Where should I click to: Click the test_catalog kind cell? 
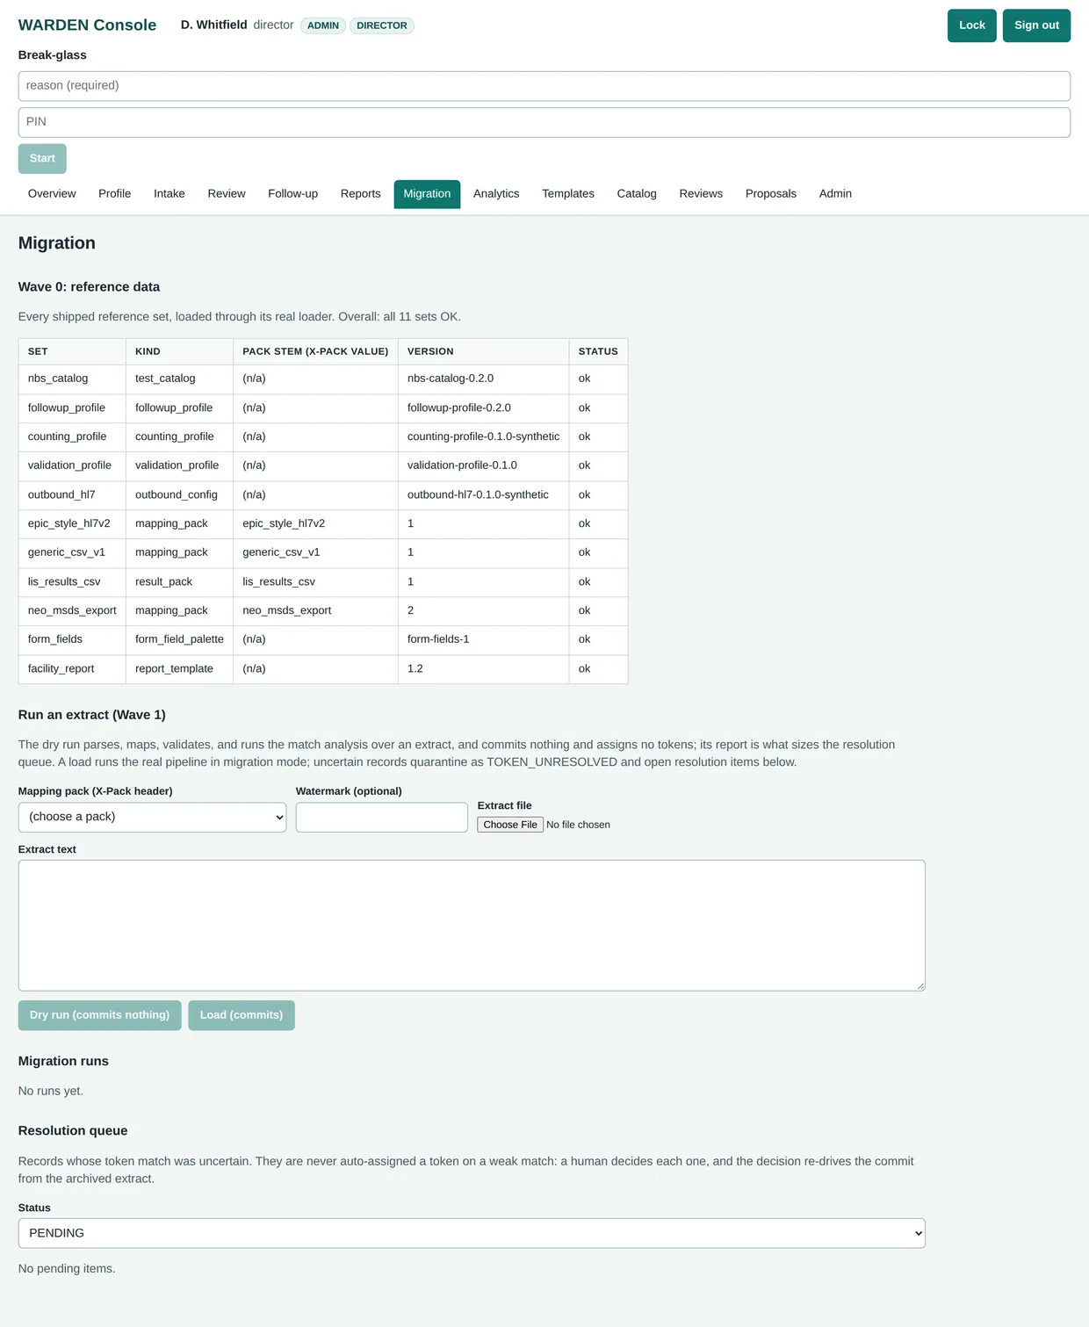coord(179,379)
